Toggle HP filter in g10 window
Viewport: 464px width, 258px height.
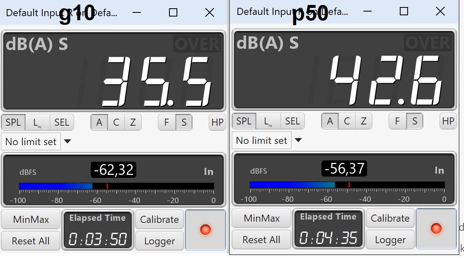[x=217, y=122]
